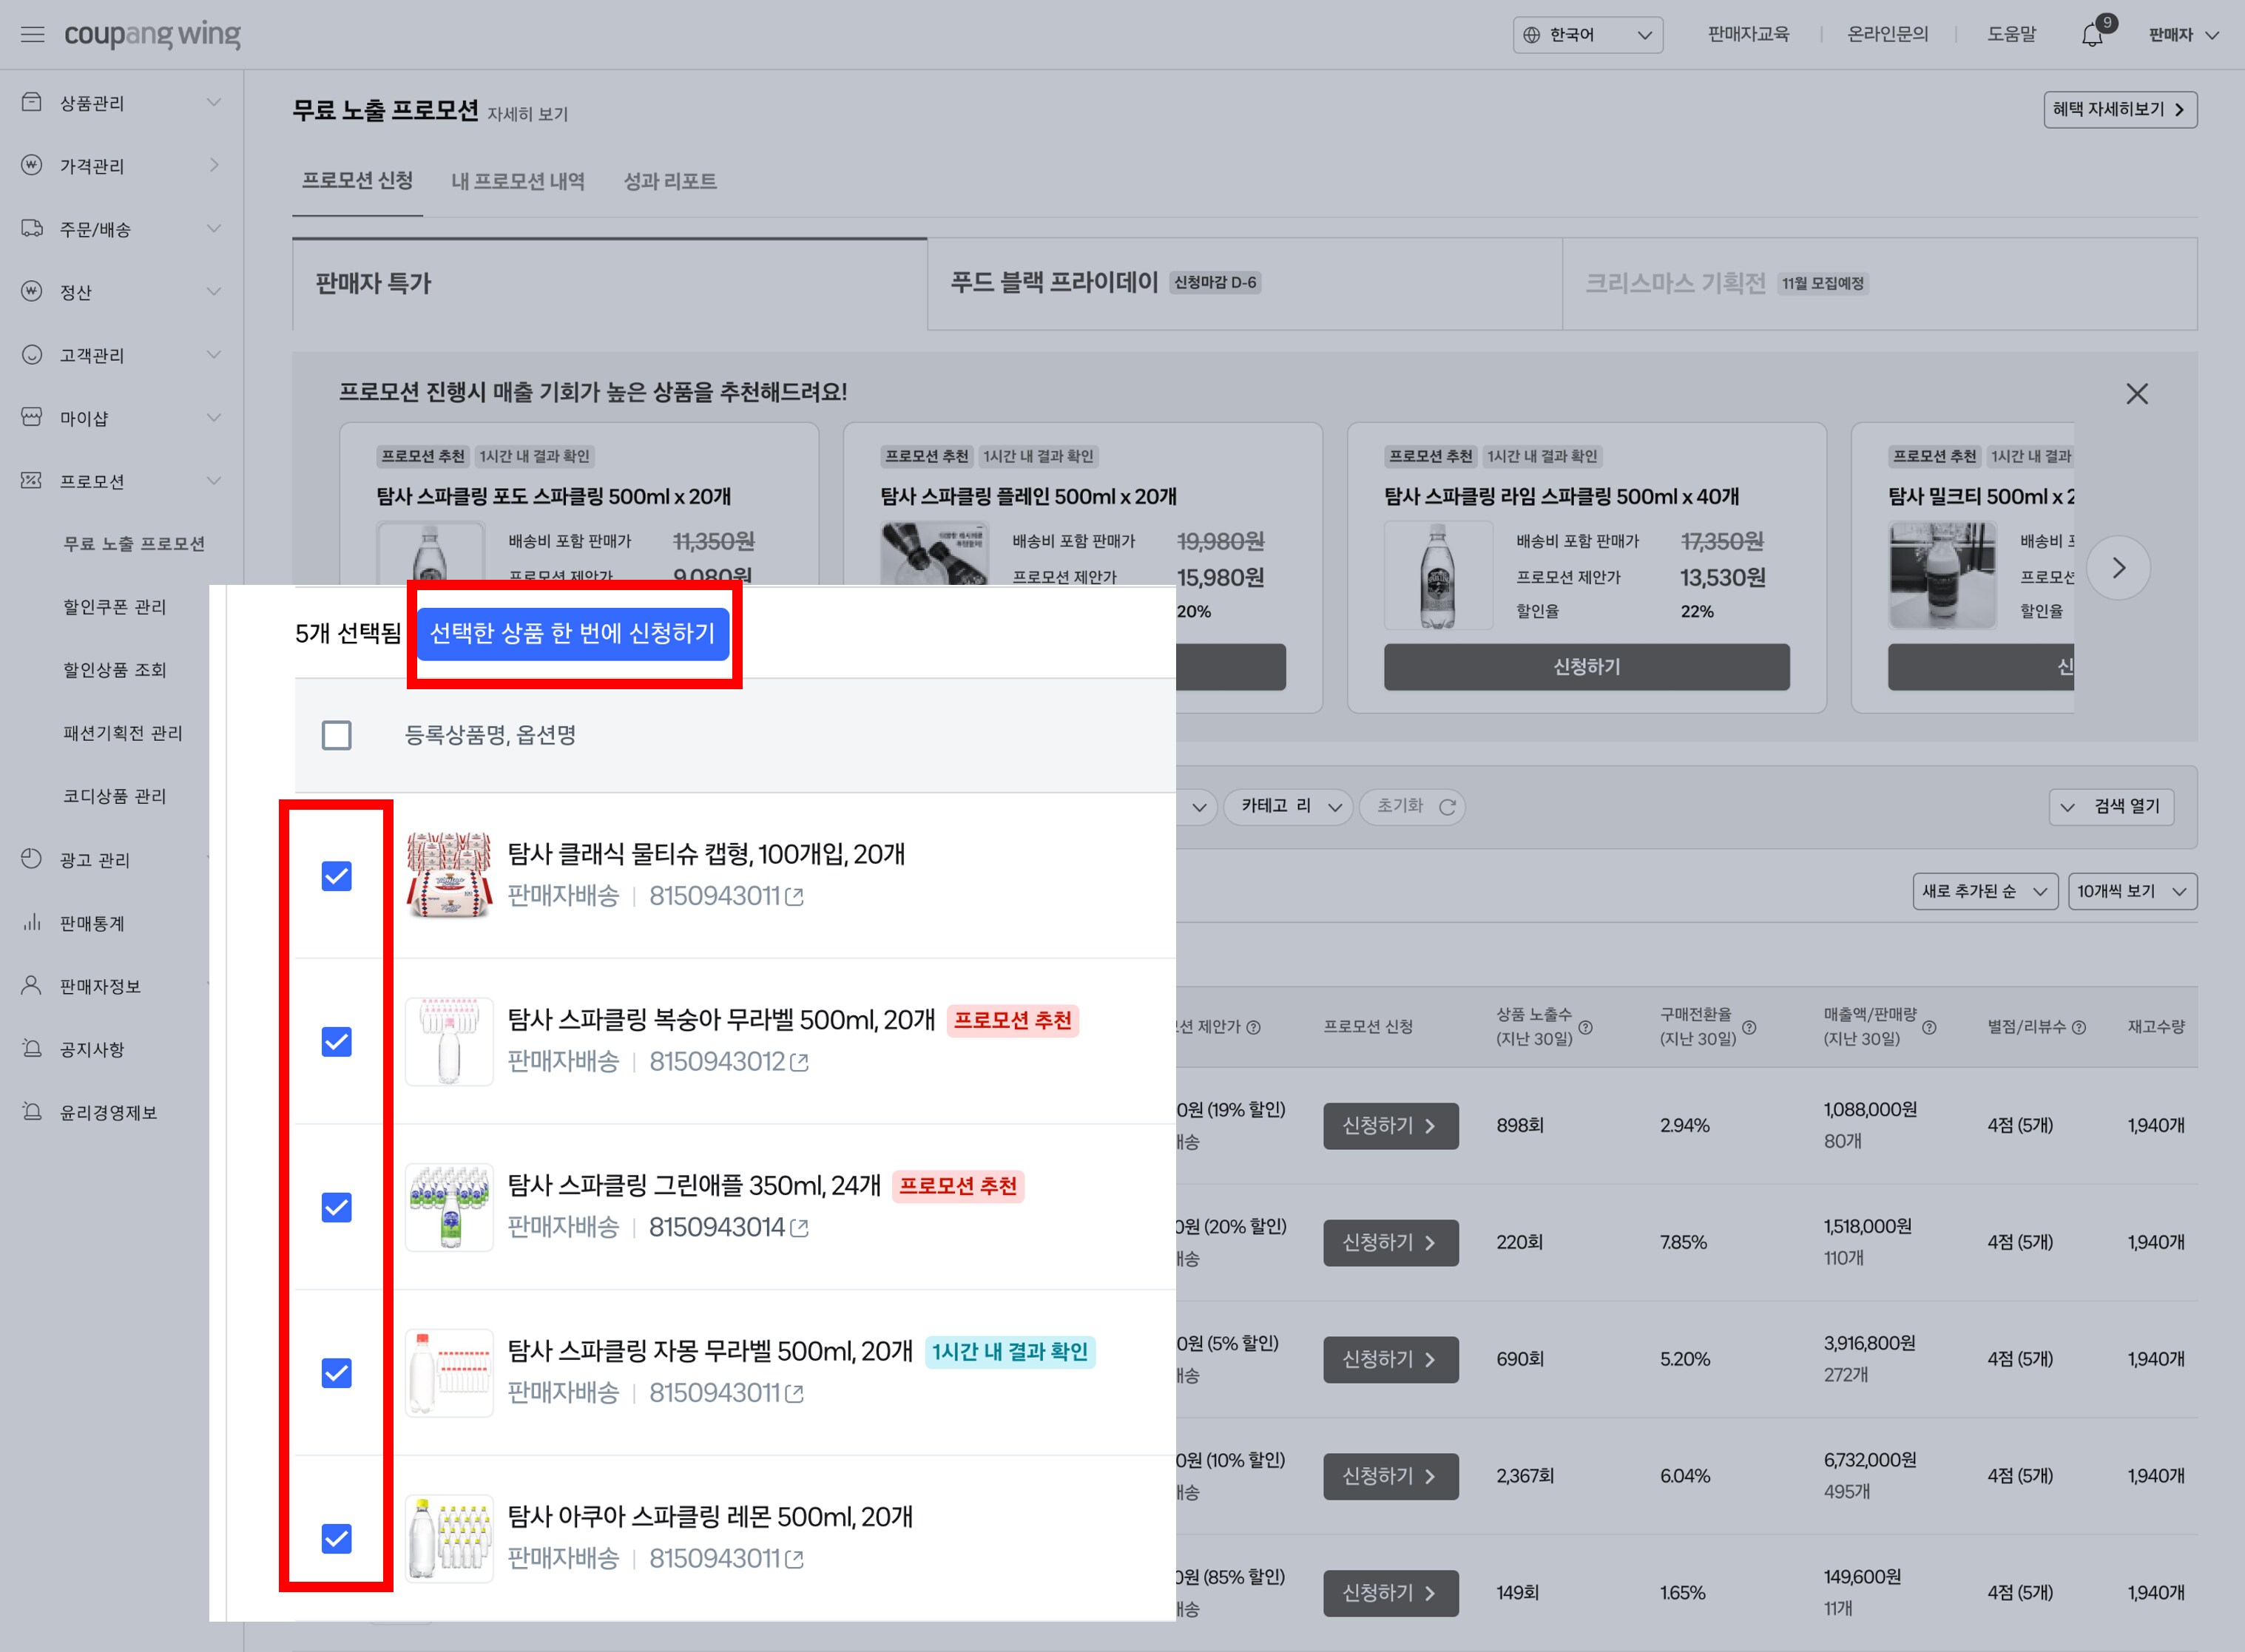Click help icon next to 별점/리뷰수 header

[x=2079, y=1027]
